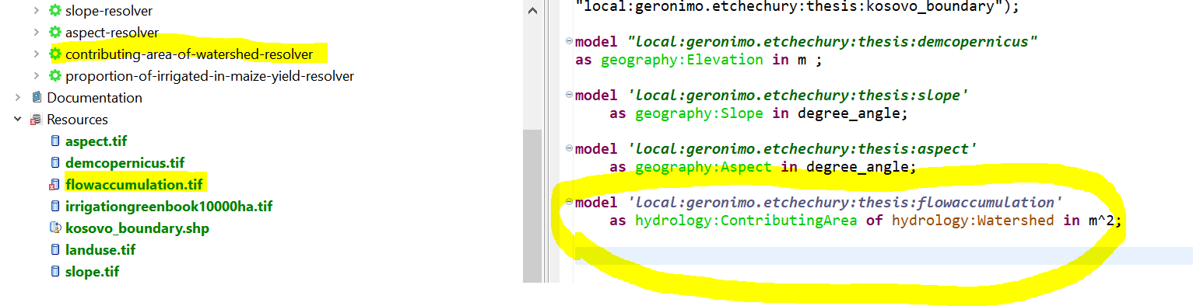Open irrigationgreenbook10000ha.tif resource
The height and width of the screenshot is (306, 1193).
(169, 207)
